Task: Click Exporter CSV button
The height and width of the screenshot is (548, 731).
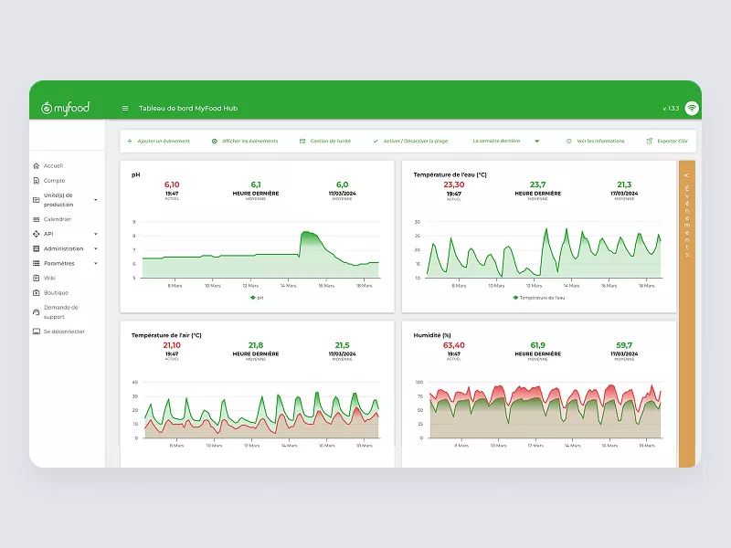Action: [667, 142]
